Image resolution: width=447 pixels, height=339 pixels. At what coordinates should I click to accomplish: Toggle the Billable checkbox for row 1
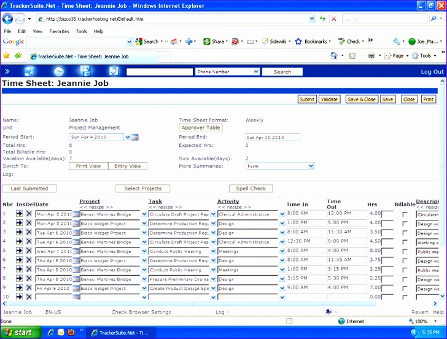tap(405, 214)
